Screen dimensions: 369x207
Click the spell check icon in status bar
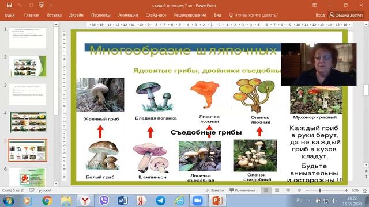(32, 190)
